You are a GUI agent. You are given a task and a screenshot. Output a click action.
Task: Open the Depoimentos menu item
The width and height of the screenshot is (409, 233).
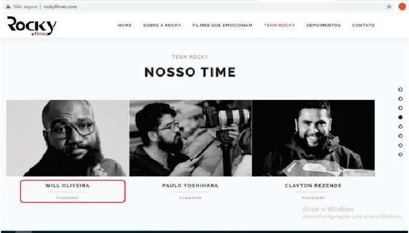(323, 25)
